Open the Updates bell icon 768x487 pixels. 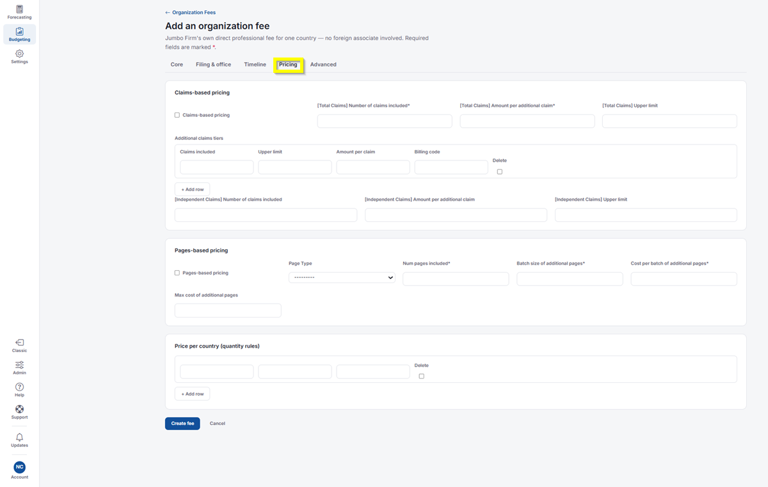(x=19, y=437)
